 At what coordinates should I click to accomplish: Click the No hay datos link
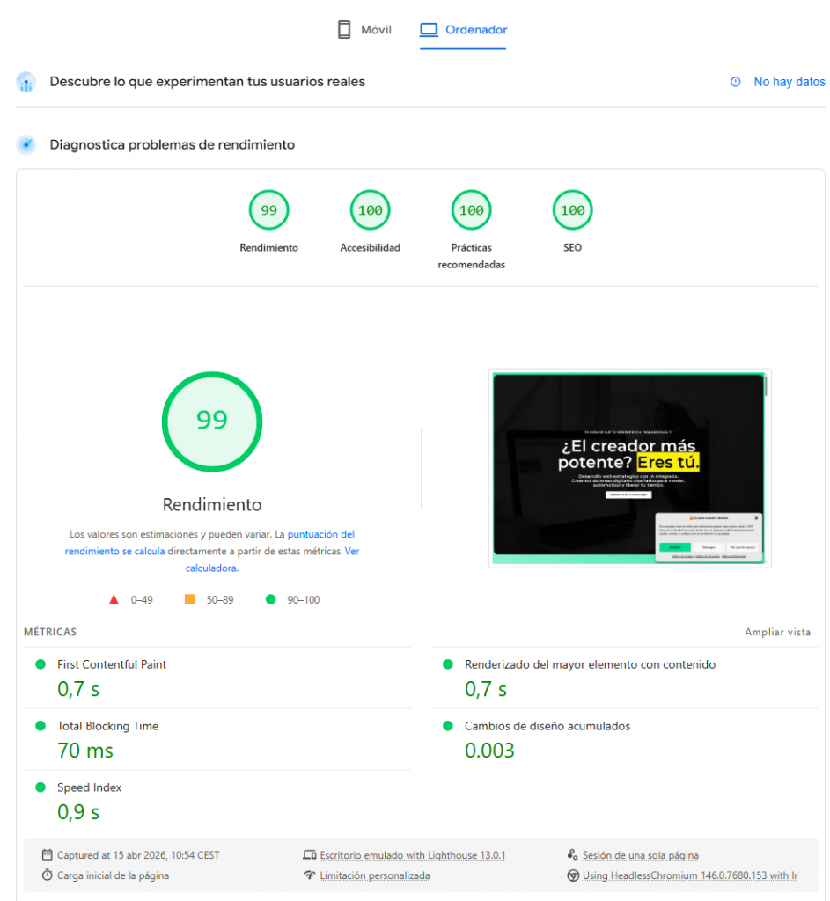[x=789, y=82]
